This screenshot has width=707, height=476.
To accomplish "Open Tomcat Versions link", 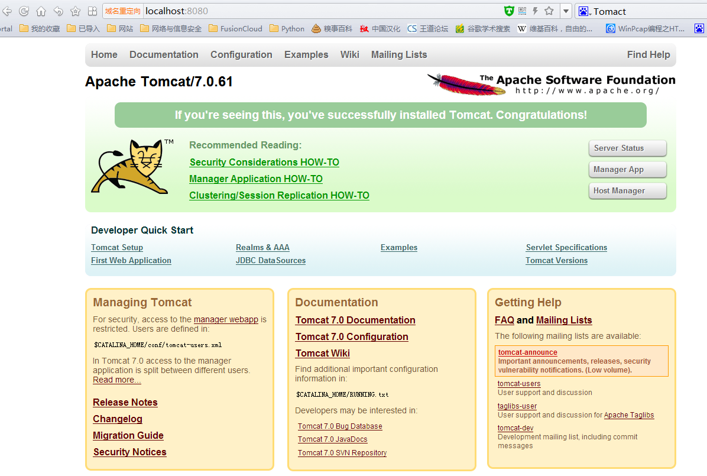I will [x=556, y=260].
